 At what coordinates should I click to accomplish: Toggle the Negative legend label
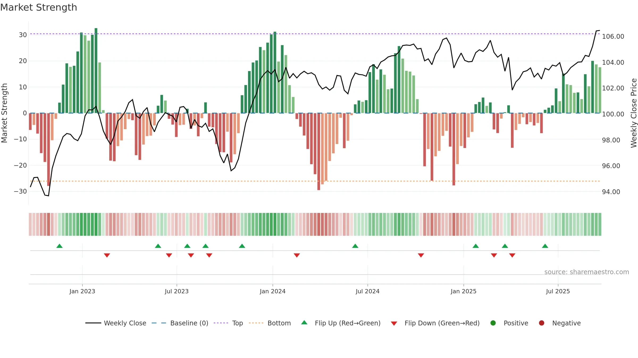click(566, 323)
